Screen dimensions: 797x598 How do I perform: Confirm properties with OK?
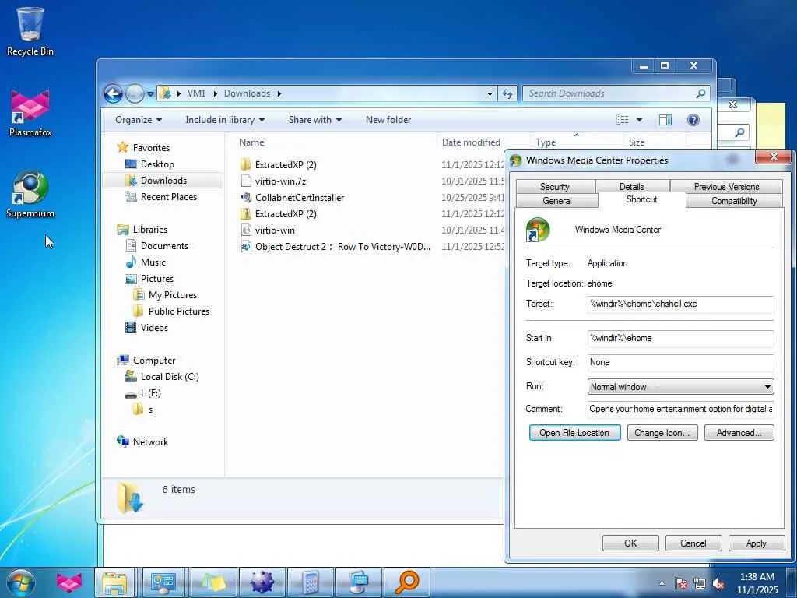630,543
